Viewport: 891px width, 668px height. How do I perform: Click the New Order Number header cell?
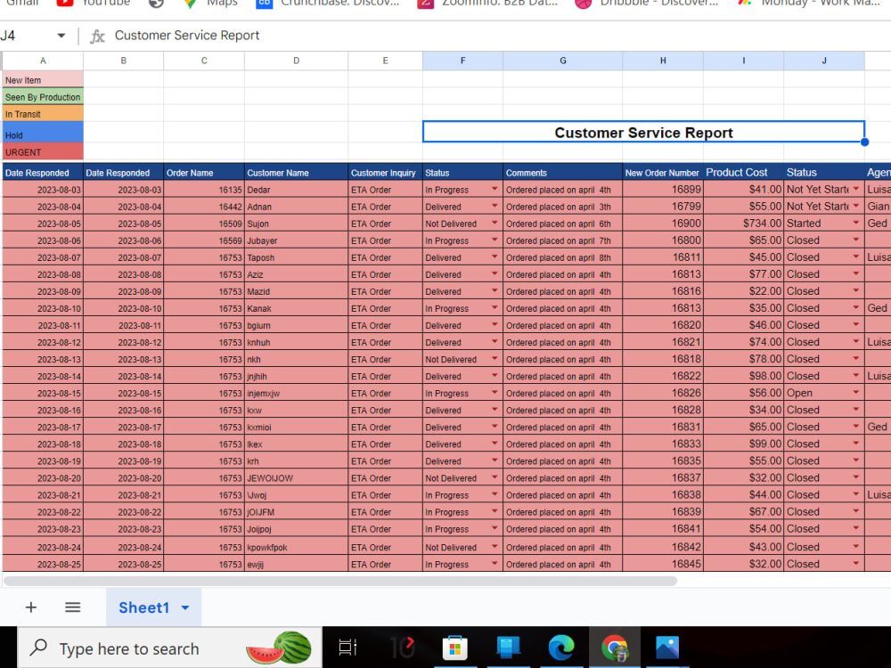[663, 173]
